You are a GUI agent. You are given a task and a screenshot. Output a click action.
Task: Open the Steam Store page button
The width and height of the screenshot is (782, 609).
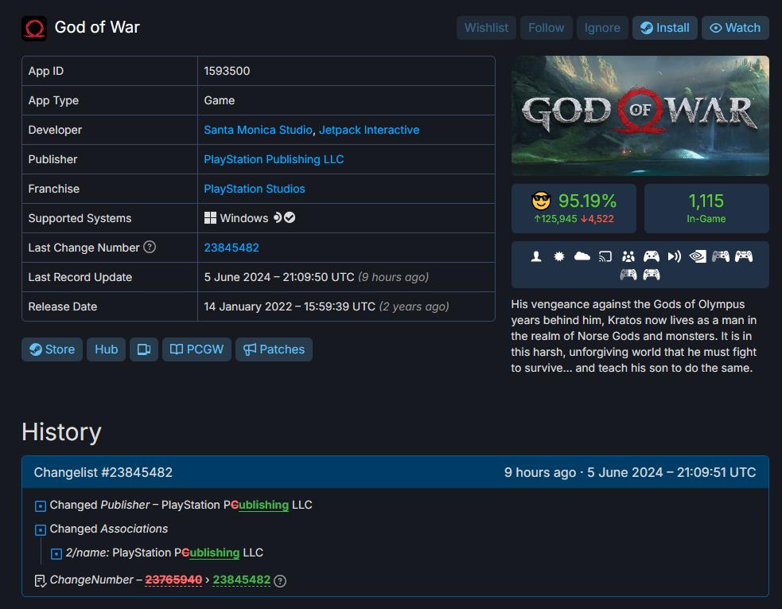[x=52, y=349]
